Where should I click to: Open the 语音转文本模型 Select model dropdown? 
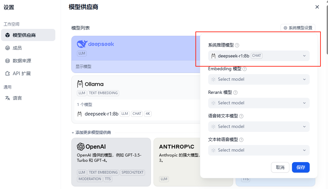click(x=259, y=126)
